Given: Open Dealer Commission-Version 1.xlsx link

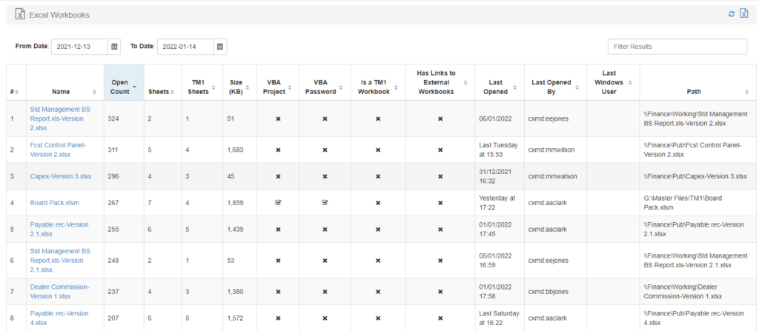Looking at the screenshot, I should pyautogui.click(x=59, y=291).
